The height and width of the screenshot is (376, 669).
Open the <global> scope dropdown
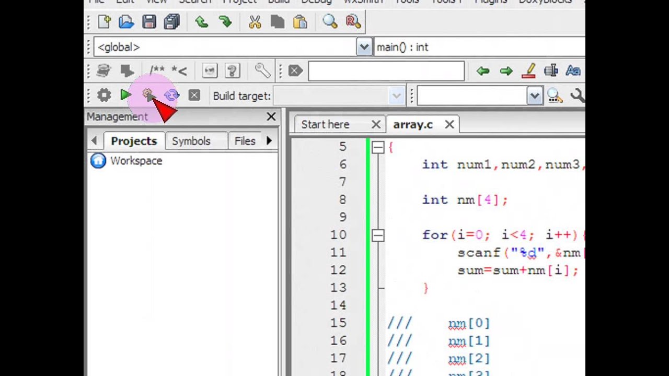coord(233,47)
